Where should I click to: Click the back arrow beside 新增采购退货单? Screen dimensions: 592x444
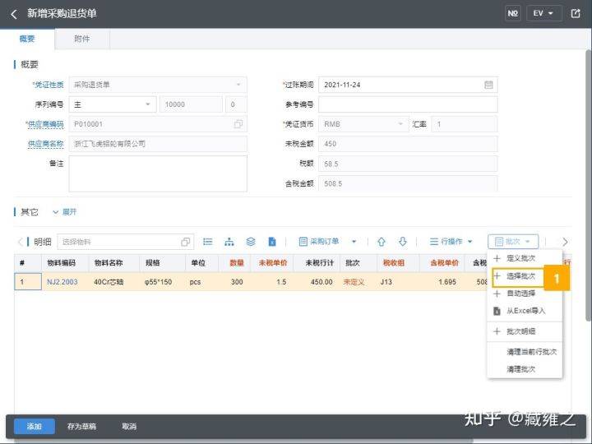click(x=13, y=14)
